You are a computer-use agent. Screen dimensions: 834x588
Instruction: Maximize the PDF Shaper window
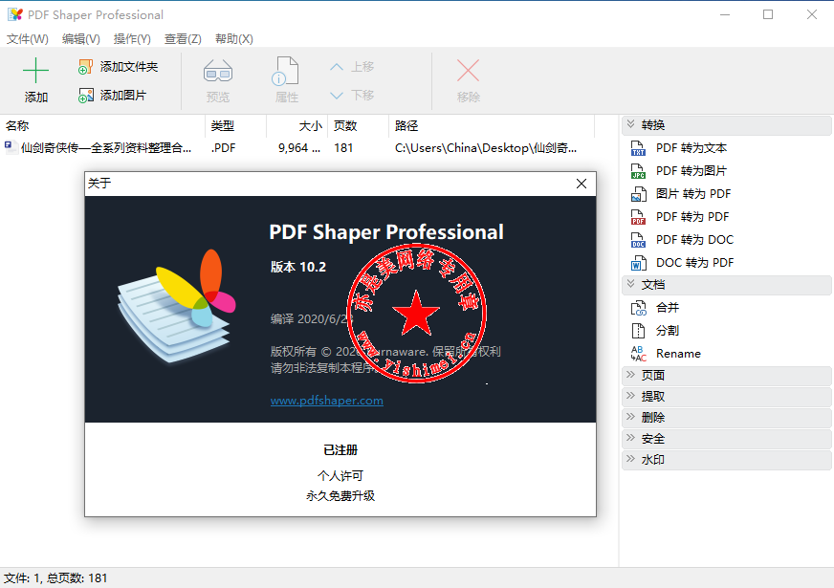[x=768, y=15]
